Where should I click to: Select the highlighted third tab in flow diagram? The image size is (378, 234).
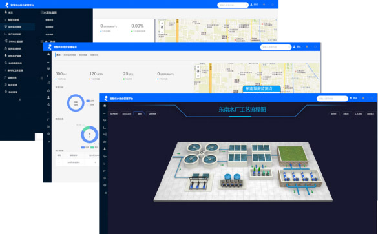[140, 113]
